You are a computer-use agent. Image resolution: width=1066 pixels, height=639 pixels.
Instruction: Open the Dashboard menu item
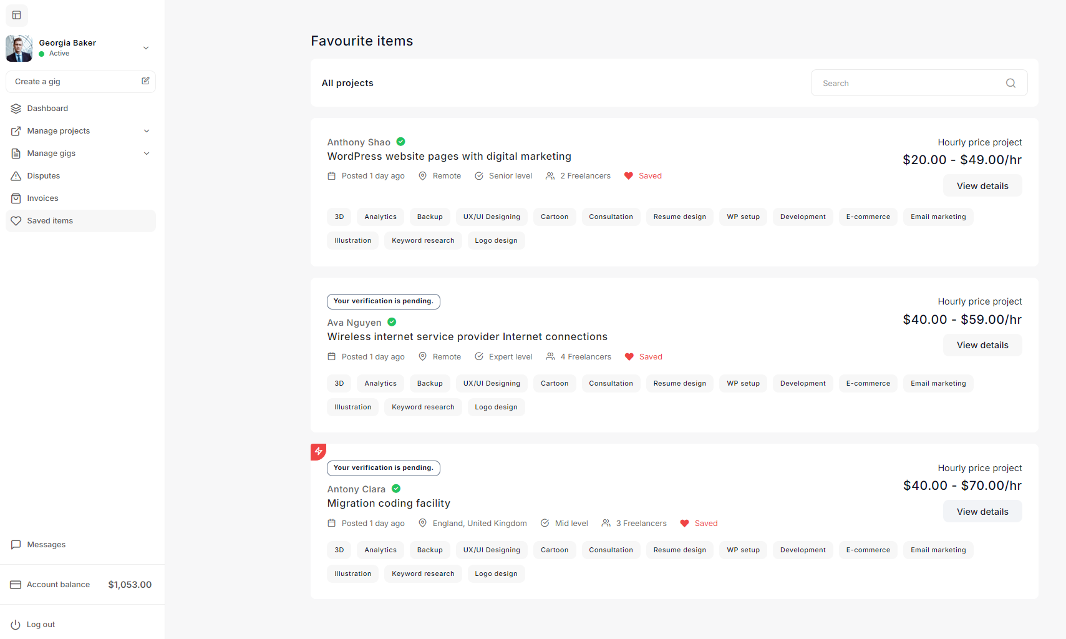(47, 109)
